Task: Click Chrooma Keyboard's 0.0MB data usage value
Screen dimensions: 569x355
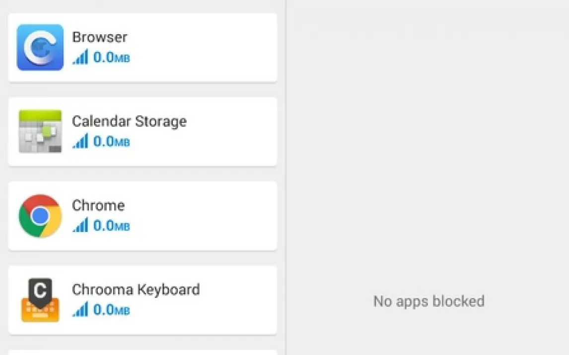Action: (x=111, y=310)
